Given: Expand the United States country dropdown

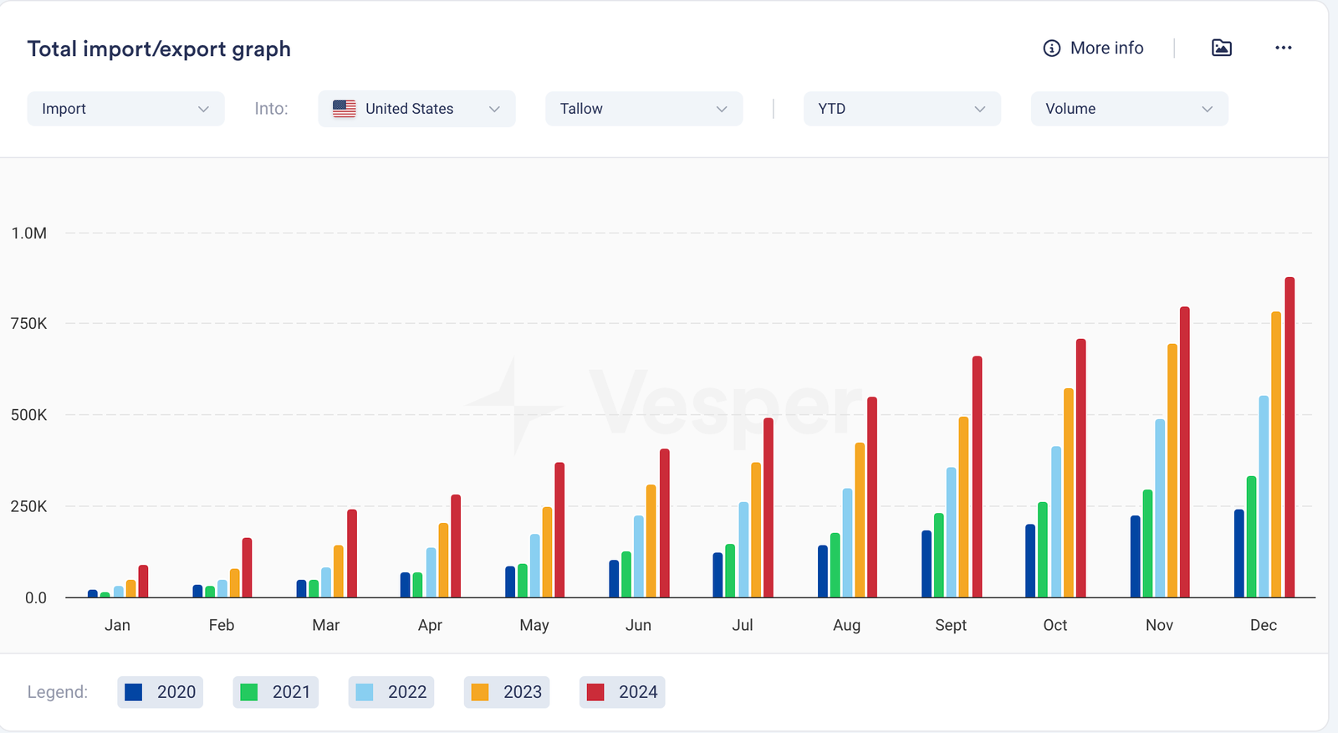Looking at the screenshot, I should tap(494, 109).
